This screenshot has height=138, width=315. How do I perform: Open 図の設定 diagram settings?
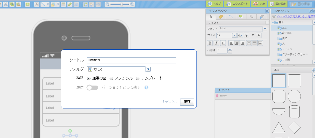click(x=278, y=4)
